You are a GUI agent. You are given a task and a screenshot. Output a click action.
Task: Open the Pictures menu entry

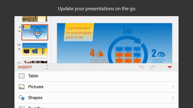pyautogui.click(x=96, y=87)
